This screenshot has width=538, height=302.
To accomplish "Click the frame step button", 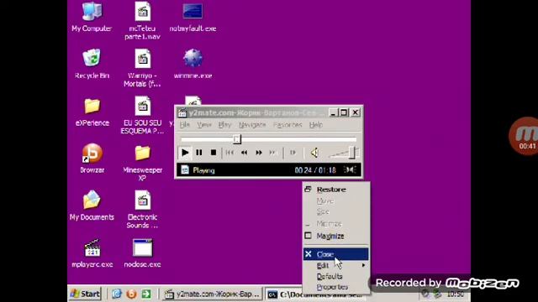I will pyautogui.click(x=293, y=153).
